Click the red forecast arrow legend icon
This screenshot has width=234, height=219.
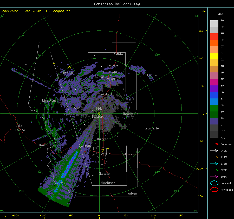(214, 144)
